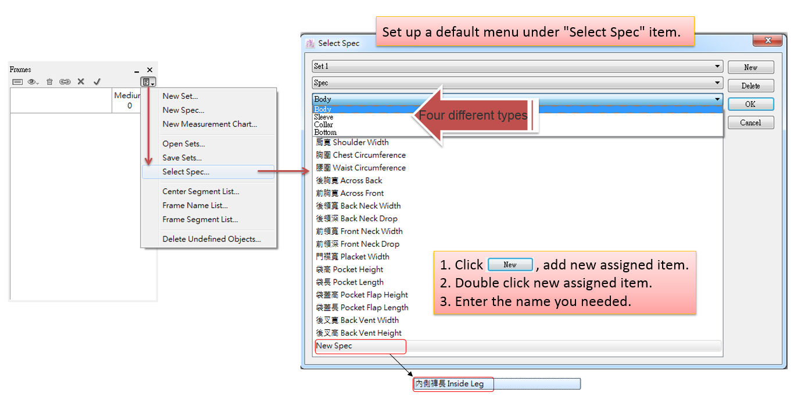The width and height of the screenshot is (794, 396).
Task: Toggle the eye visibility icon in Frames panel
Action: pyautogui.click(x=33, y=82)
